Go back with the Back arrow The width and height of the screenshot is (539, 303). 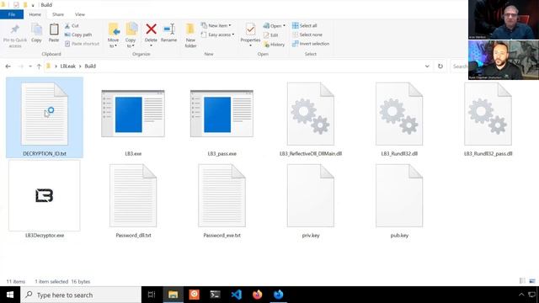click(8, 66)
